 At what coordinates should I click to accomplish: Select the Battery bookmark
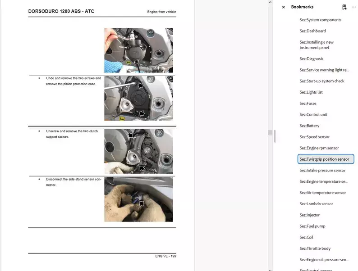309,126
